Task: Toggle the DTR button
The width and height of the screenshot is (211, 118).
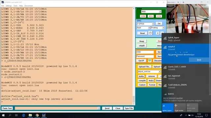Action: point(143,16)
